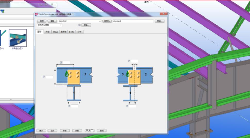Open the Bolts tab

pos(71,32)
